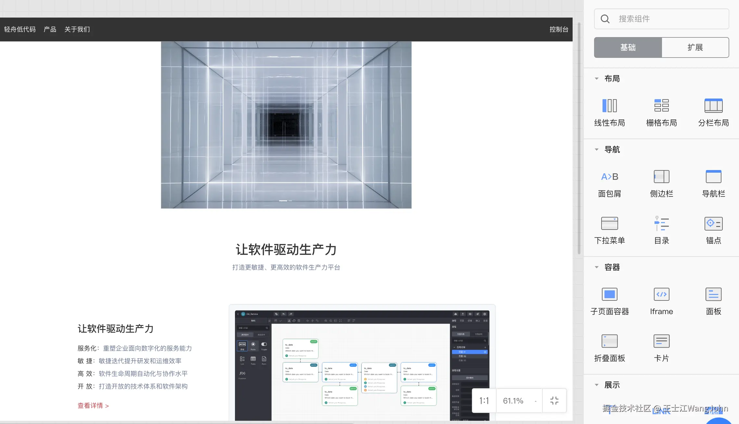Switch to the 扩展 components tab
The image size is (739, 424).
[x=695, y=47]
